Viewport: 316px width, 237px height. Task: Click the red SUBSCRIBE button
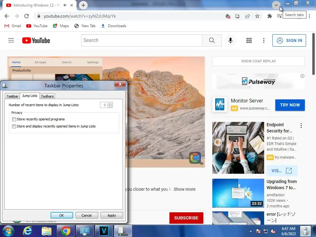tap(186, 218)
